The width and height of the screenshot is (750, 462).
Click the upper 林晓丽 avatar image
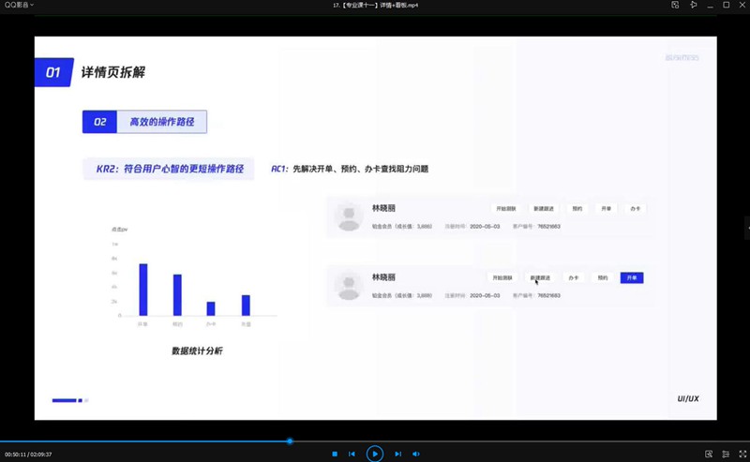pos(349,216)
